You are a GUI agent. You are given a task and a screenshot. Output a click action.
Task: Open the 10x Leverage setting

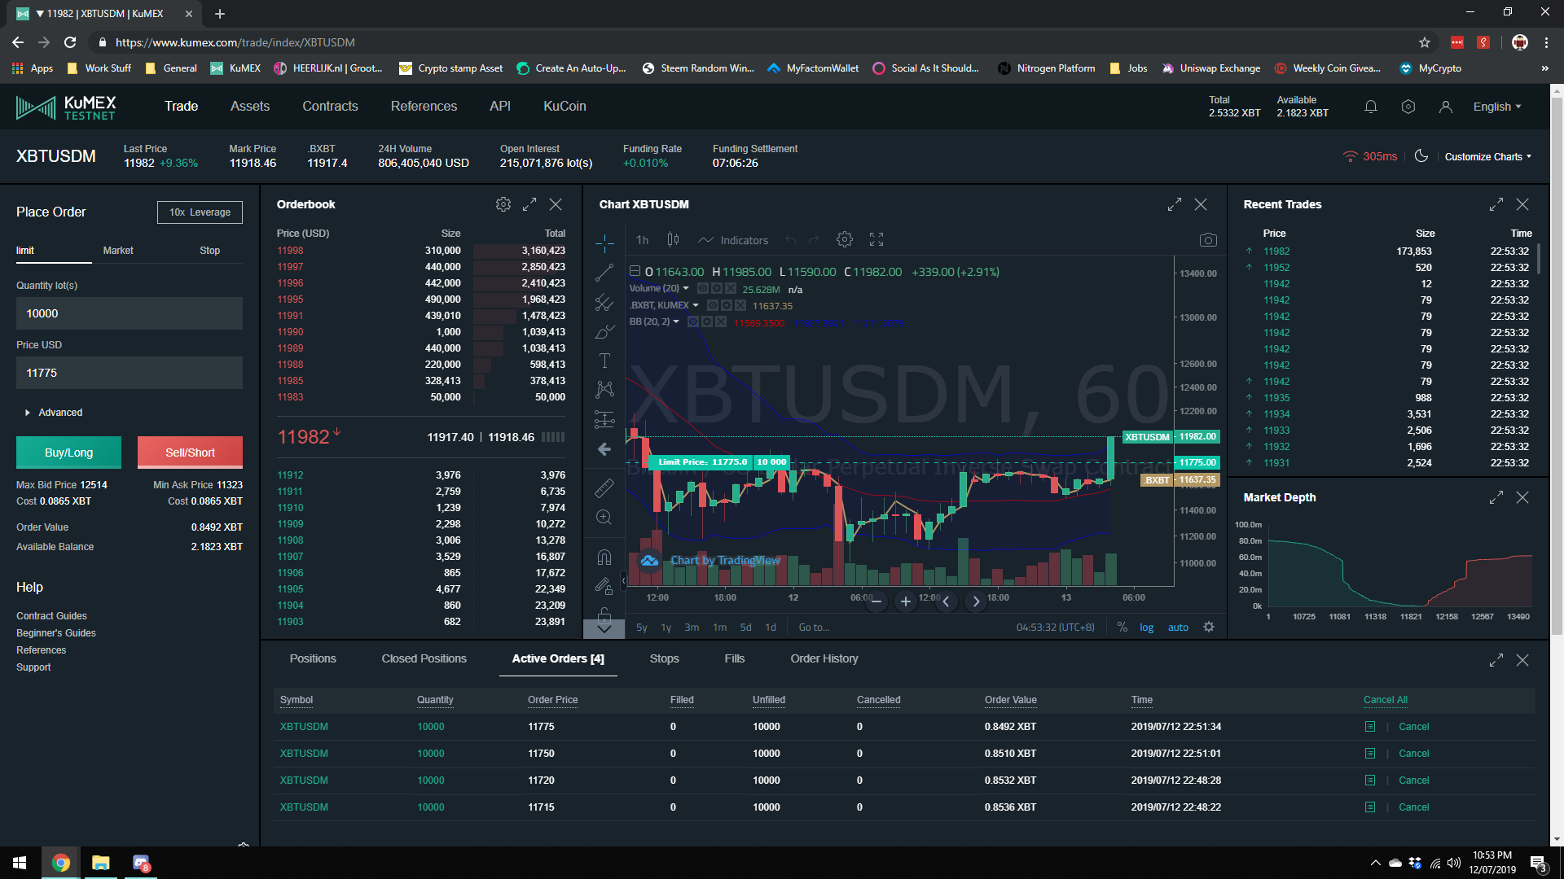pos(200,212)
